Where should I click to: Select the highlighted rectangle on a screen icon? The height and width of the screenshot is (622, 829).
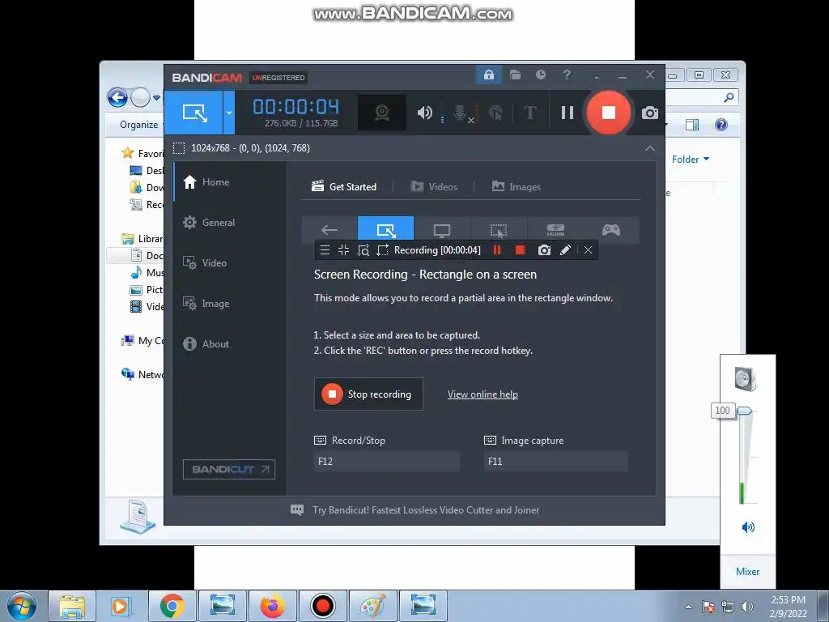click(x=386, y=229)
